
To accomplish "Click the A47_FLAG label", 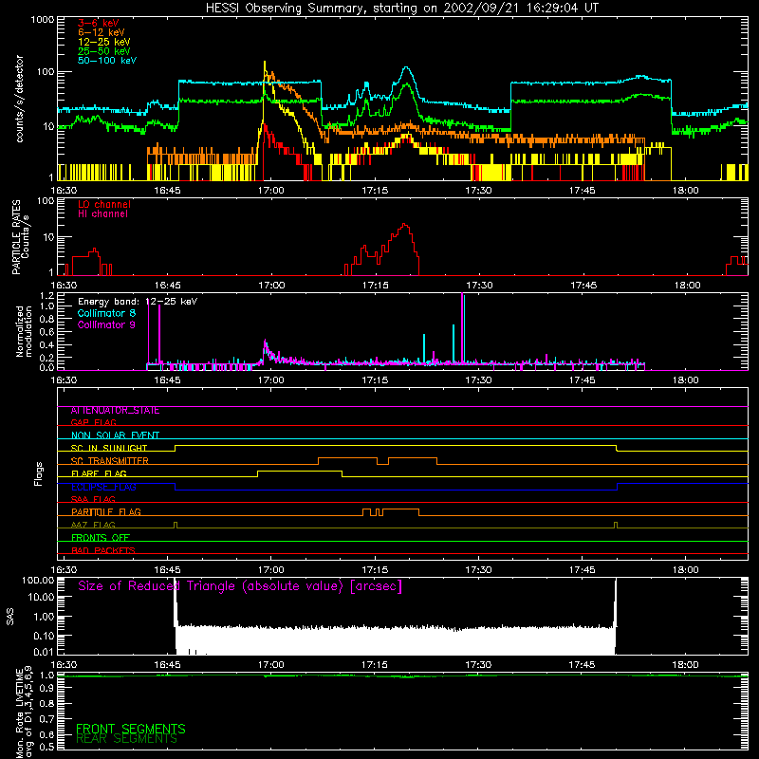I will coord(93,526).
